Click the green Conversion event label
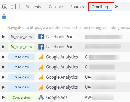The width and height of the screenshot is (130, 102). pyautogui.click(x=21, y=97)
